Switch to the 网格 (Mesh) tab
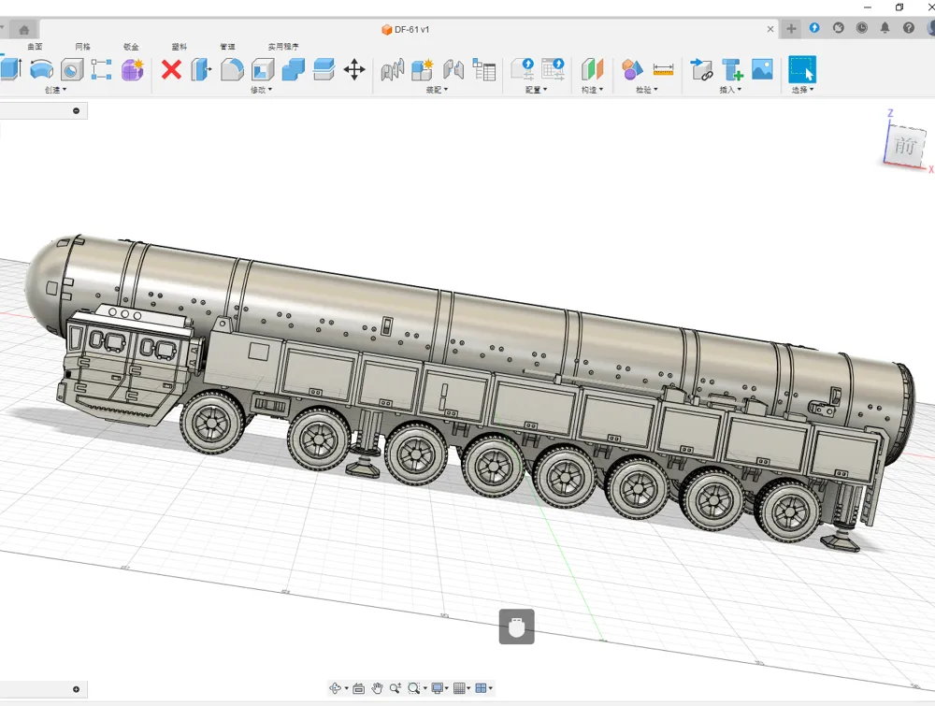Viewport: 935px width, 706px height. pyautogui.click(x=83, y=47)
